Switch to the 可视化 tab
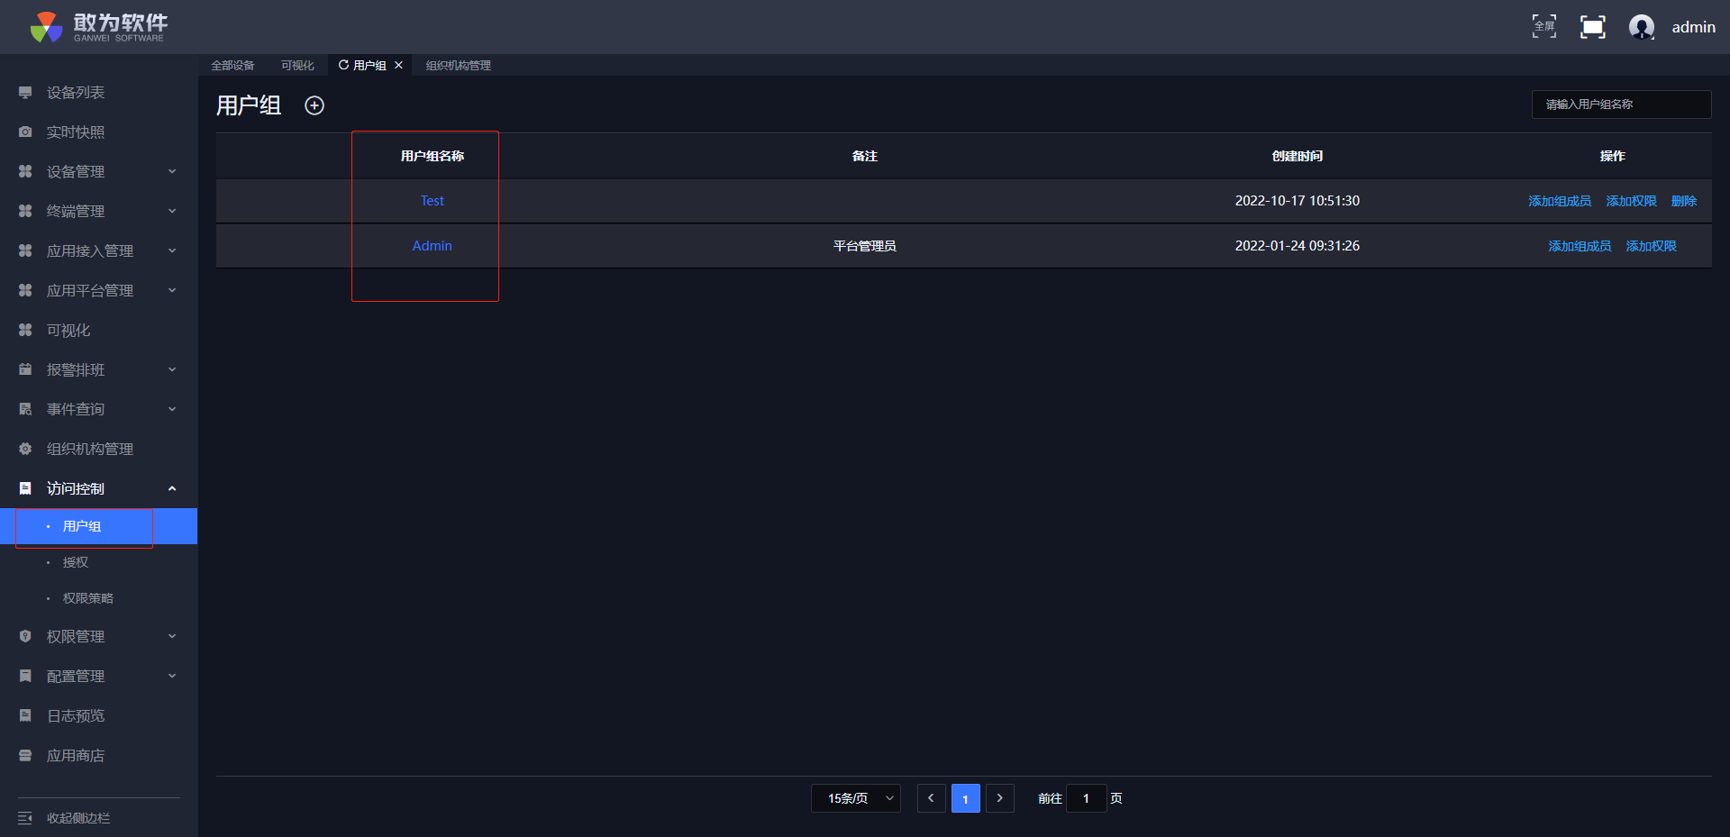The width and height of the screenshot is (1730, 837). (x=297, y=65)
